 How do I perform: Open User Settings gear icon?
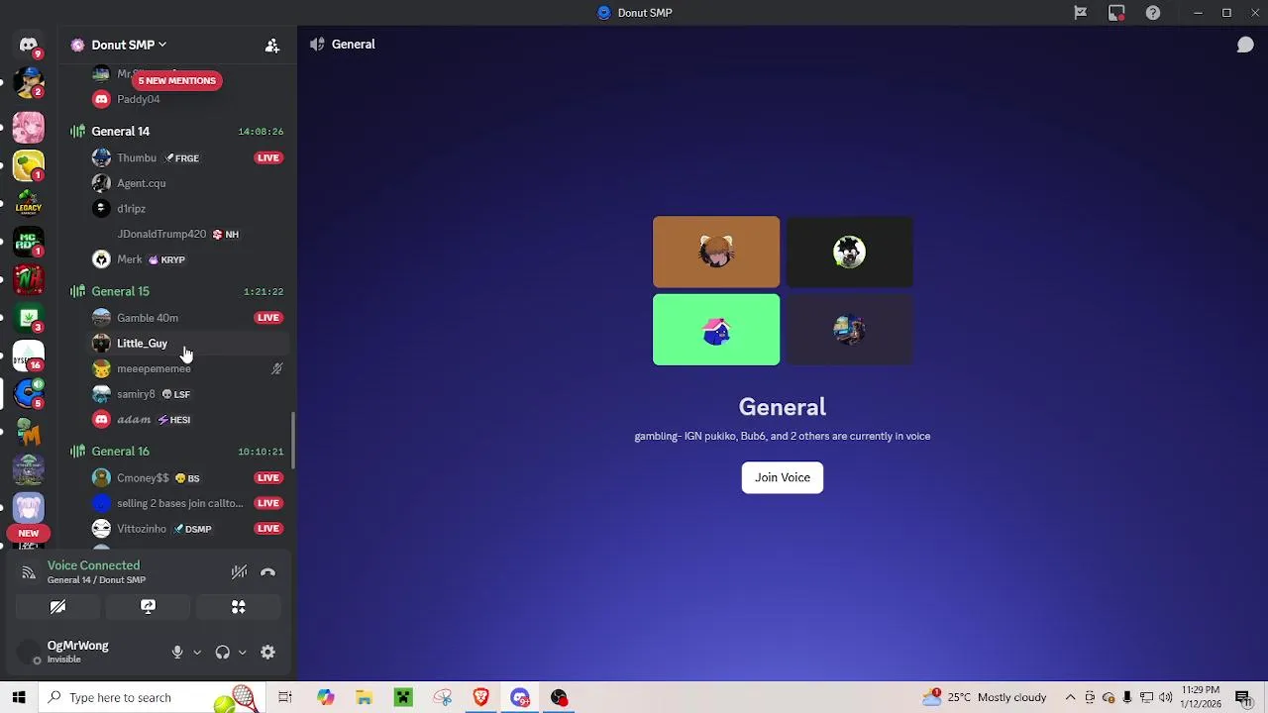click(267, 653)
